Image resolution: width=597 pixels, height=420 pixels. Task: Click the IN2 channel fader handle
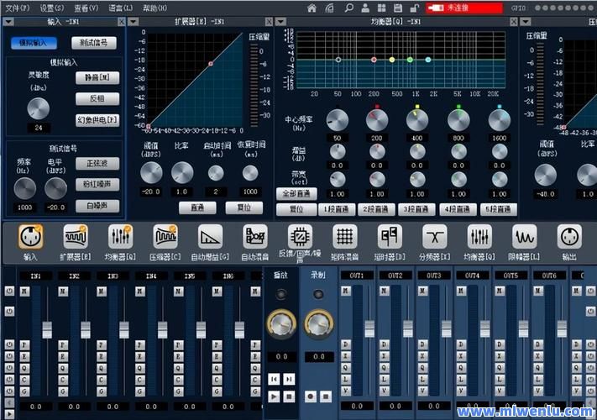tap(86, 327)
